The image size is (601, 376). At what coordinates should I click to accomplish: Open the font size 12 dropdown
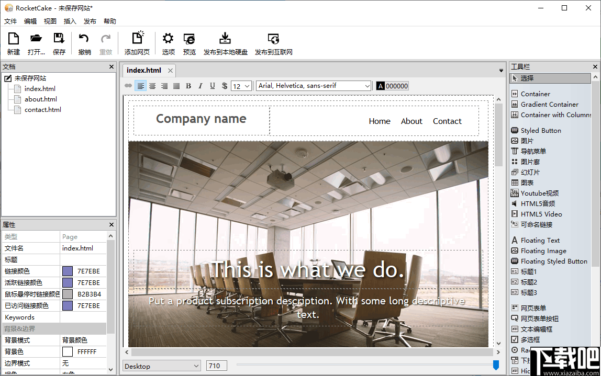pos(241,86)
